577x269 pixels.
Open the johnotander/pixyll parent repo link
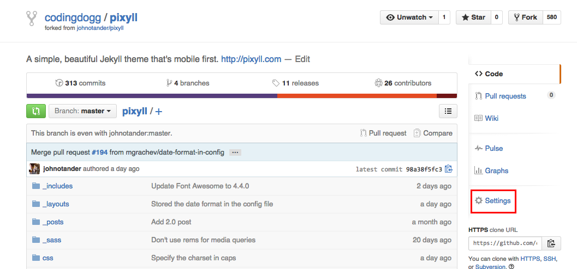[100, 28]
